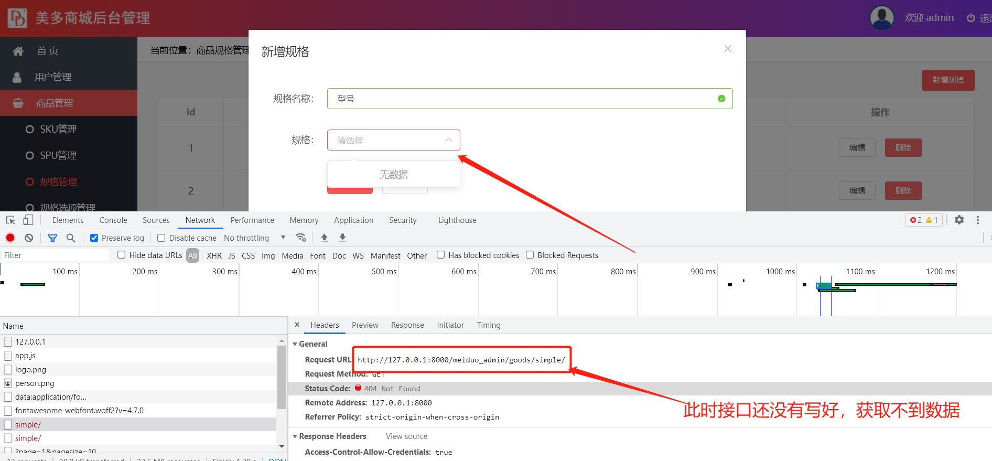Open SPU管理 in sidebar
This screenshot has height=461, width=992.
(58, 155)
